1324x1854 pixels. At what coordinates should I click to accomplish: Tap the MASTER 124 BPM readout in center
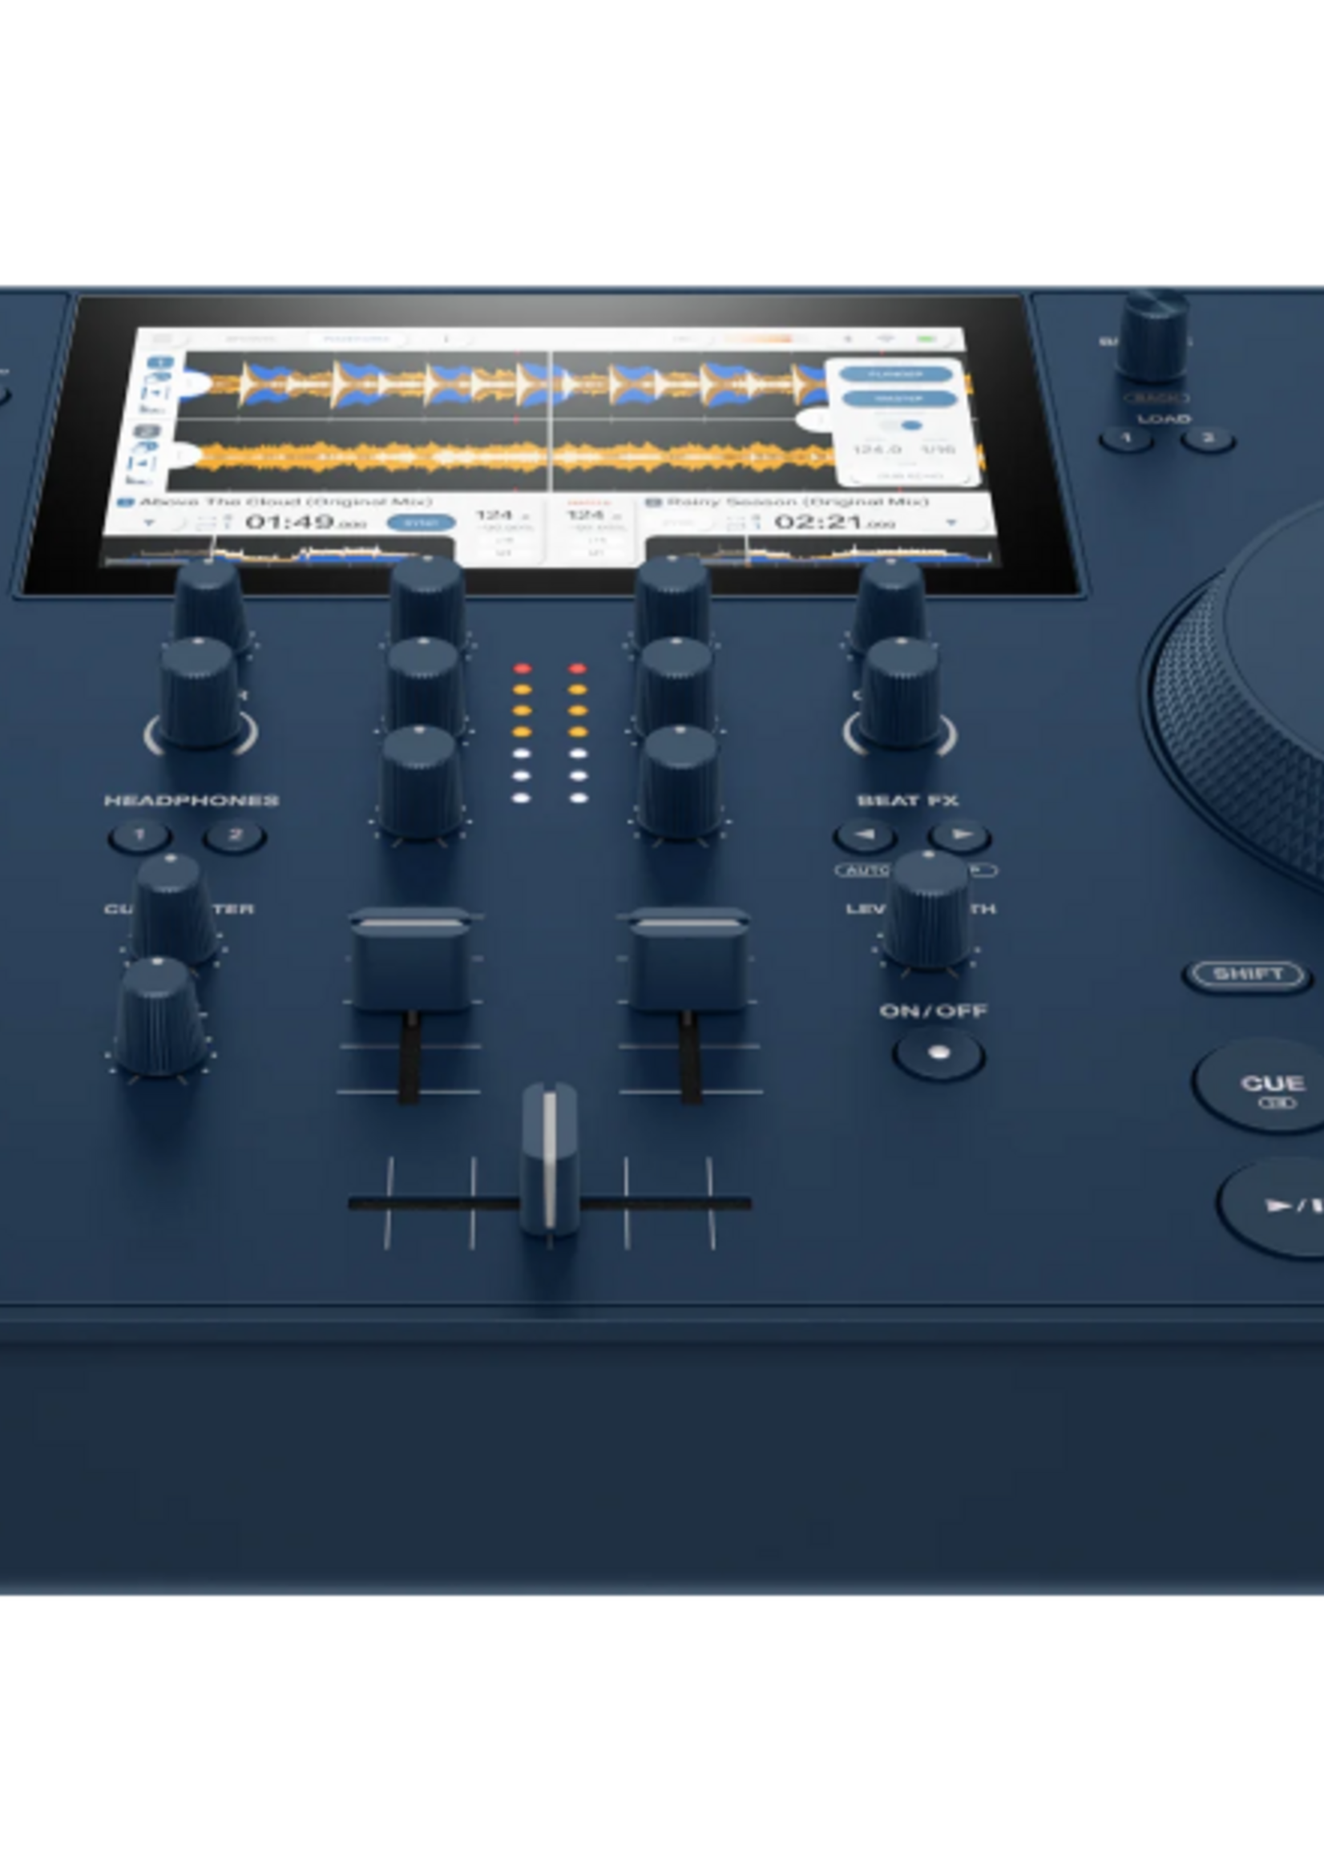coord(595,515)
